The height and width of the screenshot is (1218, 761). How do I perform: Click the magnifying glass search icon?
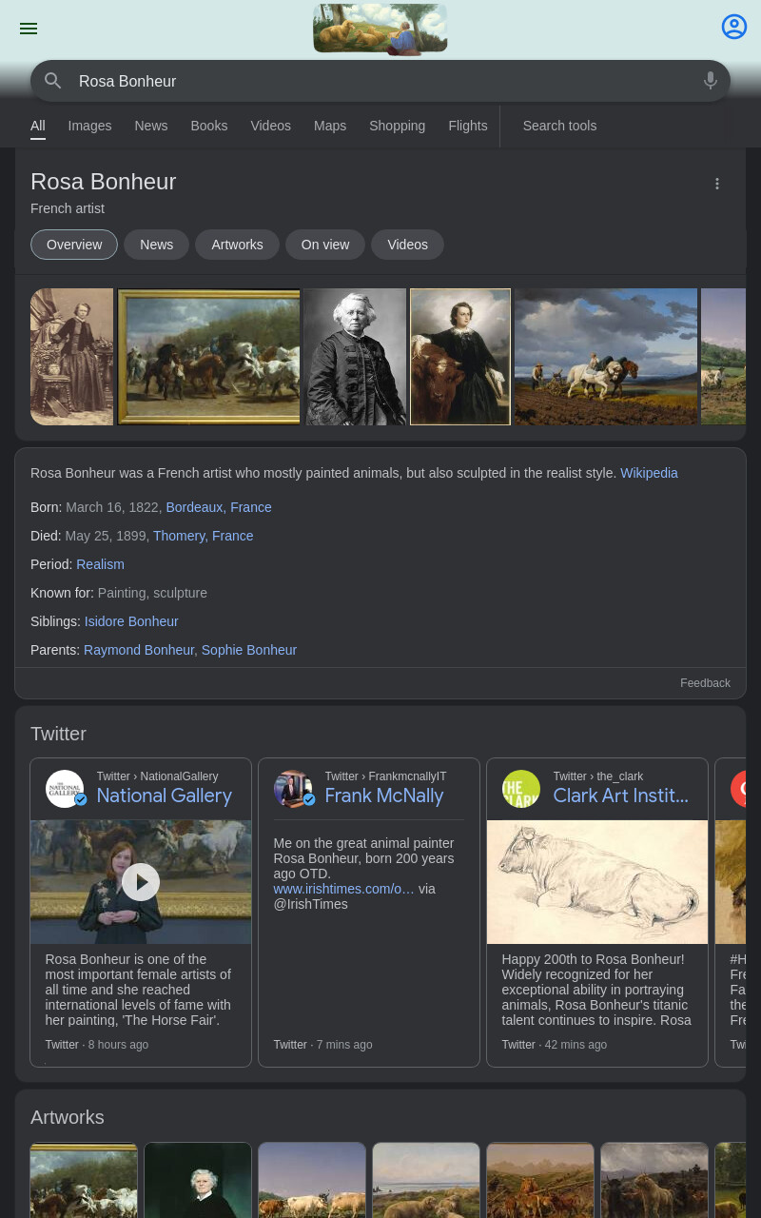click(53, 81)
